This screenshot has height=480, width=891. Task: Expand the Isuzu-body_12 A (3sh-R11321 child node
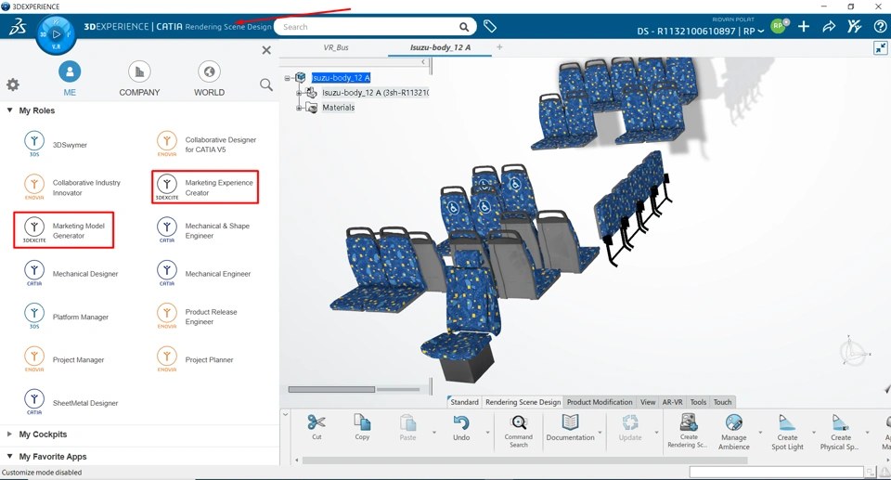click(299, 92)
